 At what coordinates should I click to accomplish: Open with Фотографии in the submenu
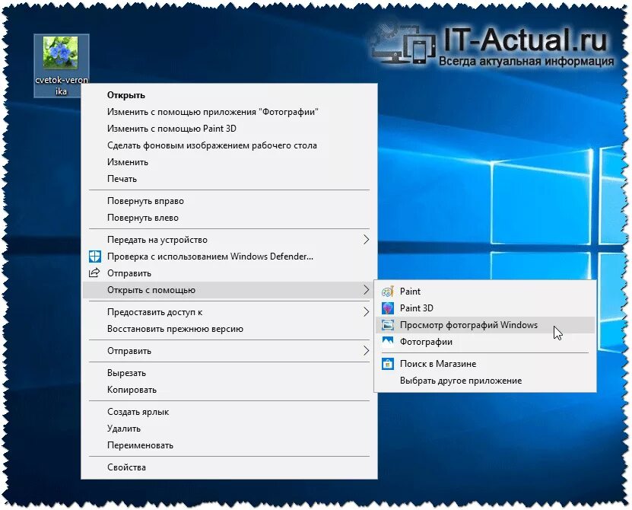click(485, 342)
